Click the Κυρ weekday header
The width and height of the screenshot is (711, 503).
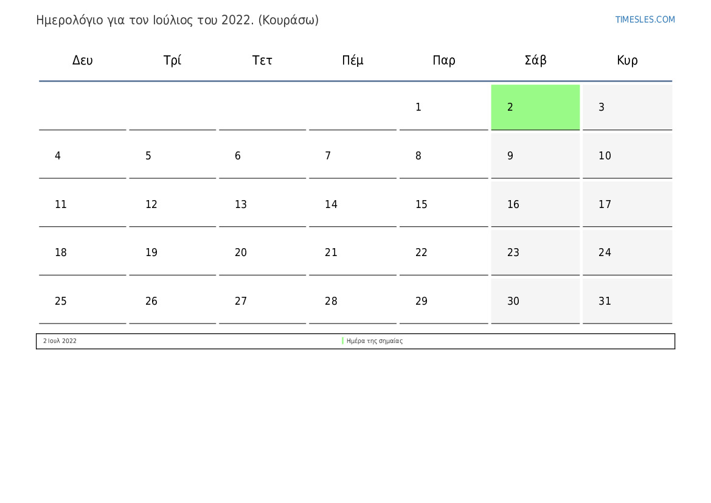click(x=627, y=60)
